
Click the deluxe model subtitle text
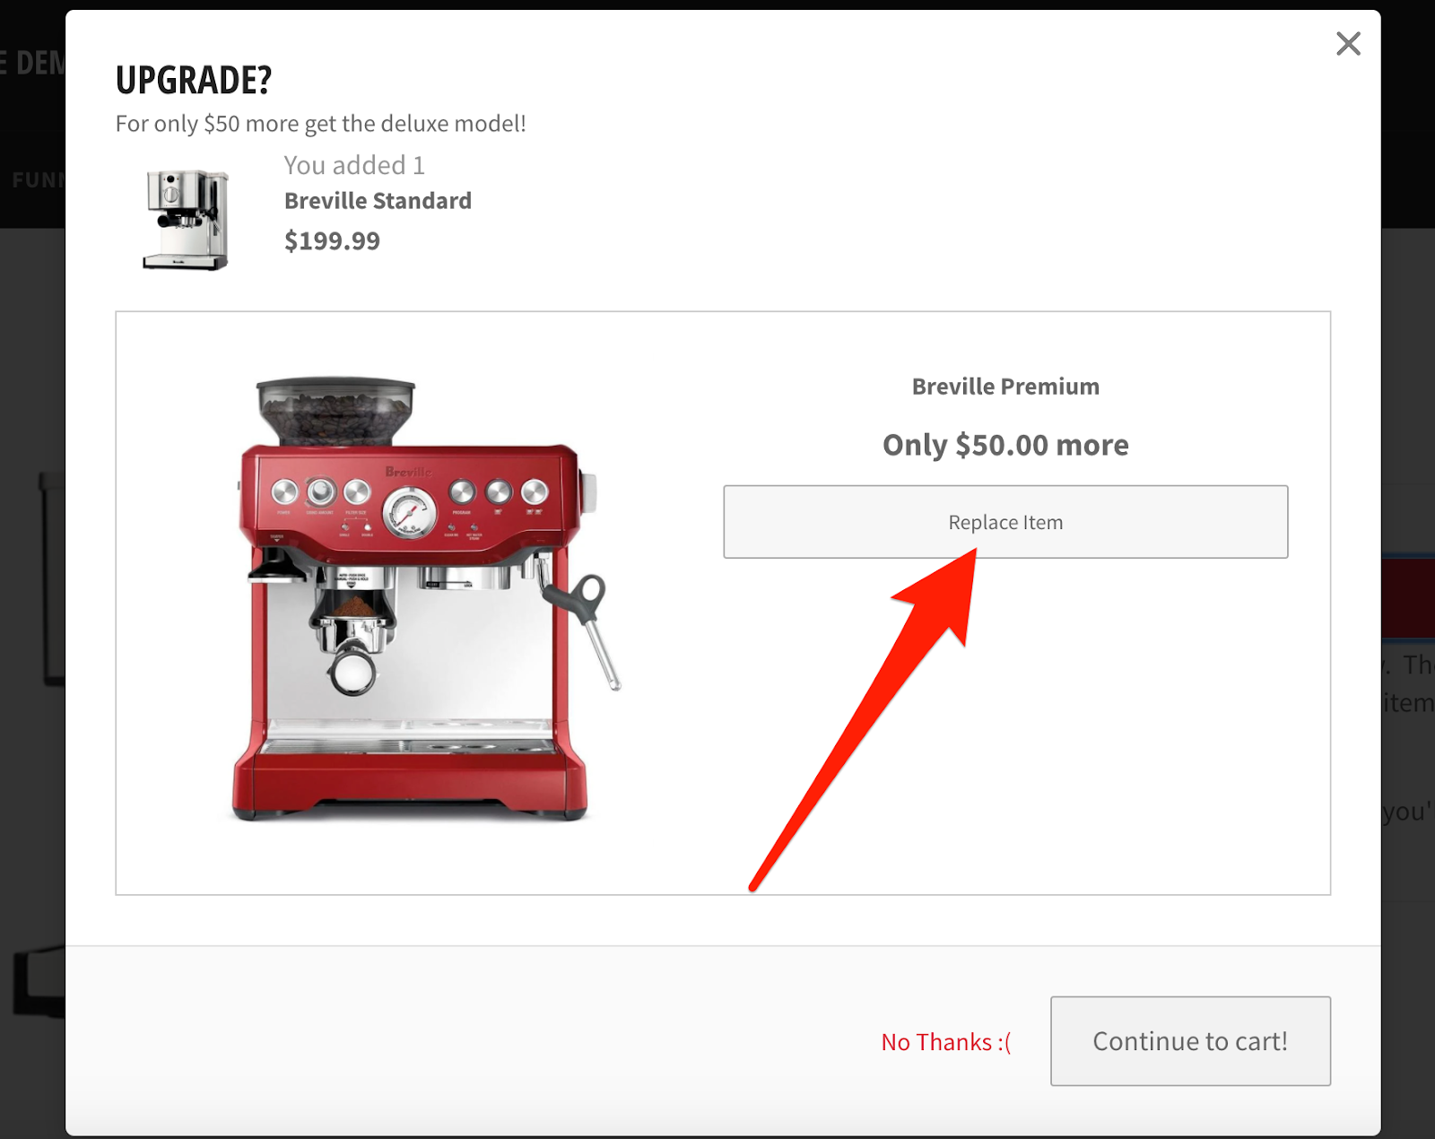[x=320, y=124]
